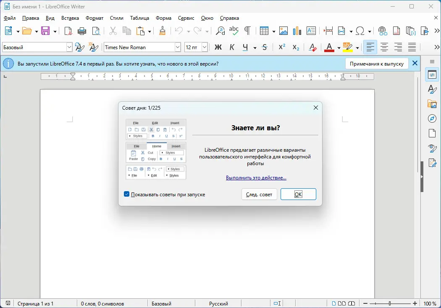Open sidebar Gallery icon

[432, 104]
